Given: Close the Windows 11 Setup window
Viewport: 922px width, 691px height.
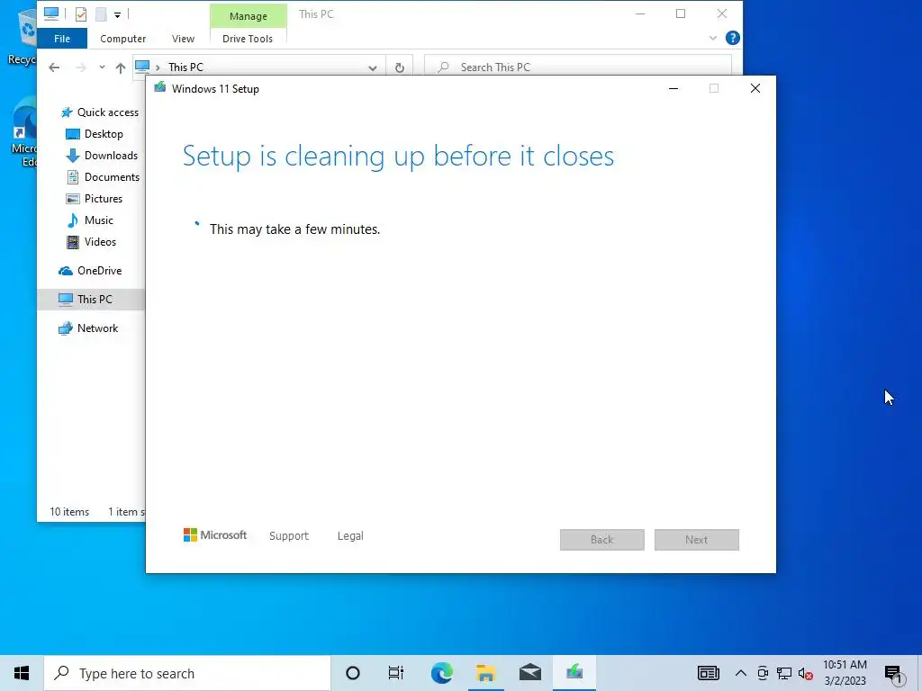Looking at the screenshot, I should coord(755,89).
